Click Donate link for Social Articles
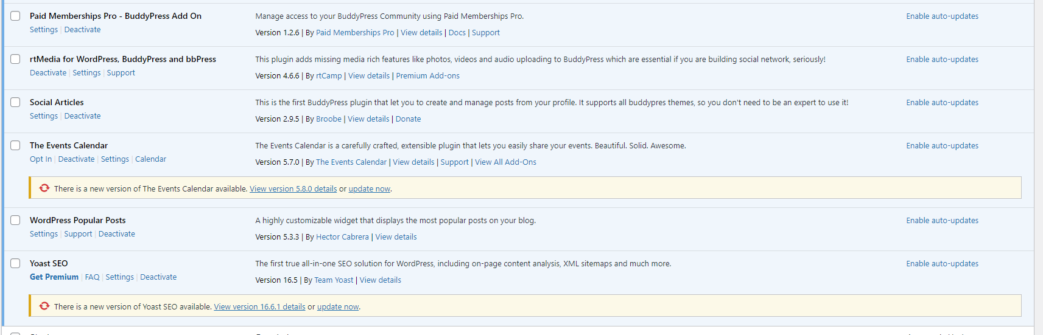 click(x=408, y=119)
